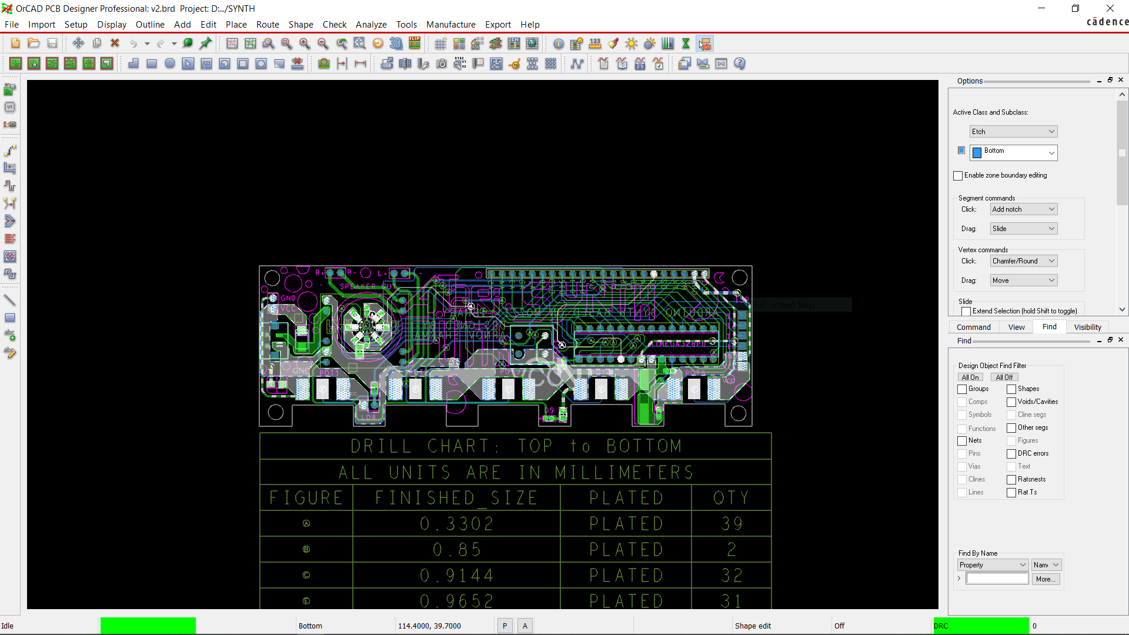Click the Delete red X icon

[115, 44]
